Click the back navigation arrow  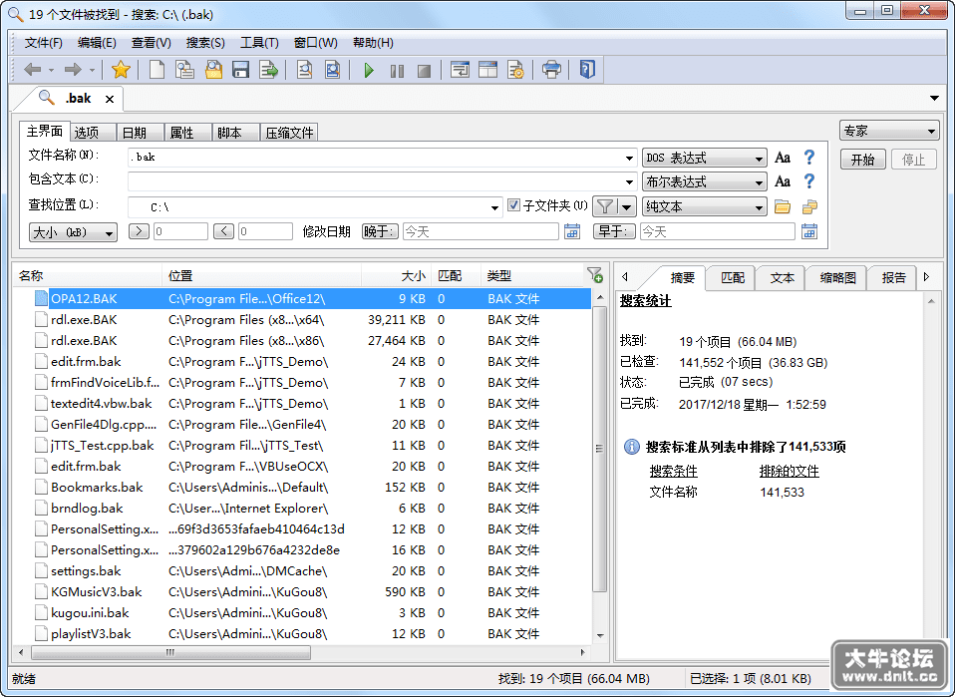(x=32, y=70)
